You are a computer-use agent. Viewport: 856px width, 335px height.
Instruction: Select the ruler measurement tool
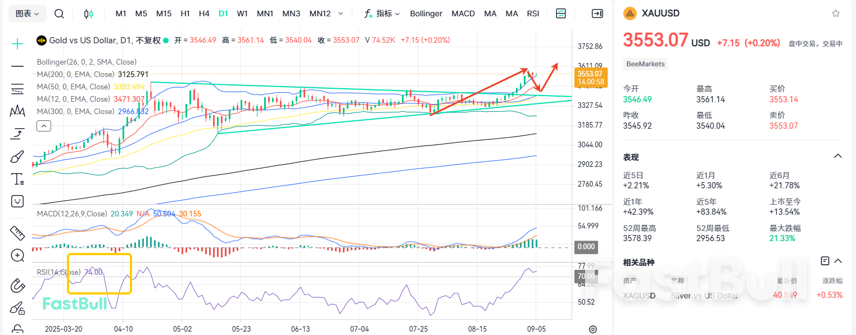(x=17, y=232)
